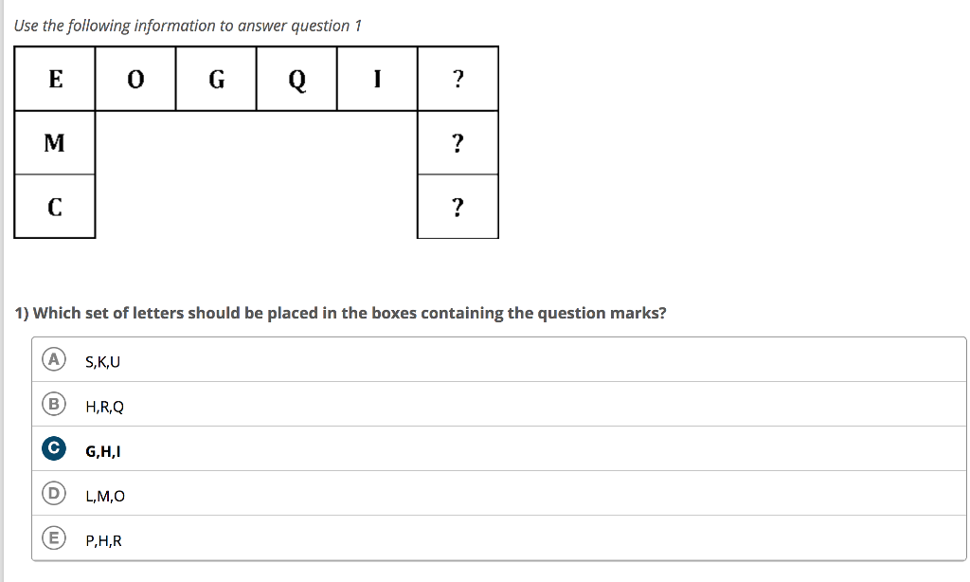The width and height of the screenshot is (970, 582).
Task: Select answer option E labeled P,H,R
Action: [55, 538]
